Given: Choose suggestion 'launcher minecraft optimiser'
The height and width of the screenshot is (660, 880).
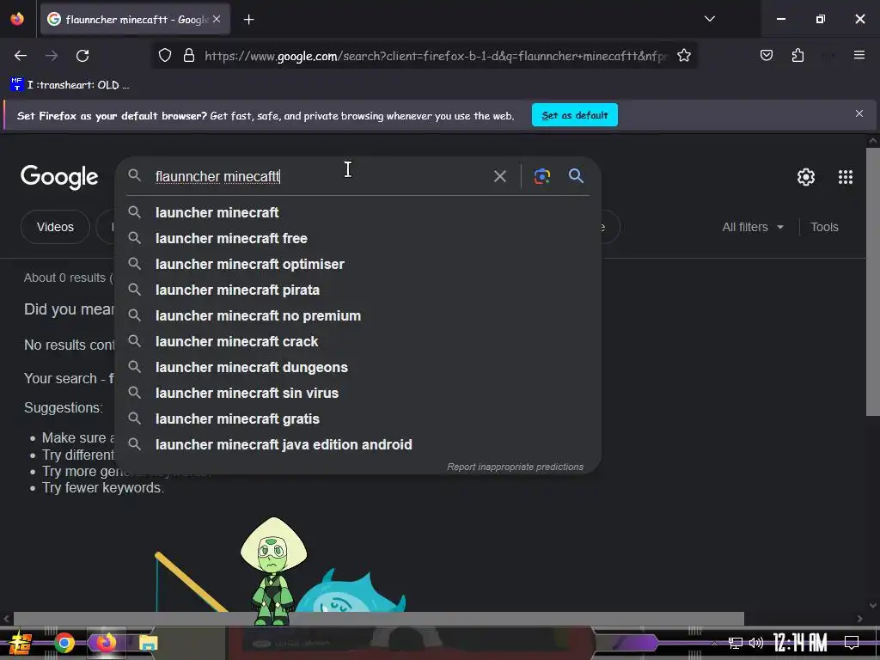Looking at the screenshot, I should 357,265.
